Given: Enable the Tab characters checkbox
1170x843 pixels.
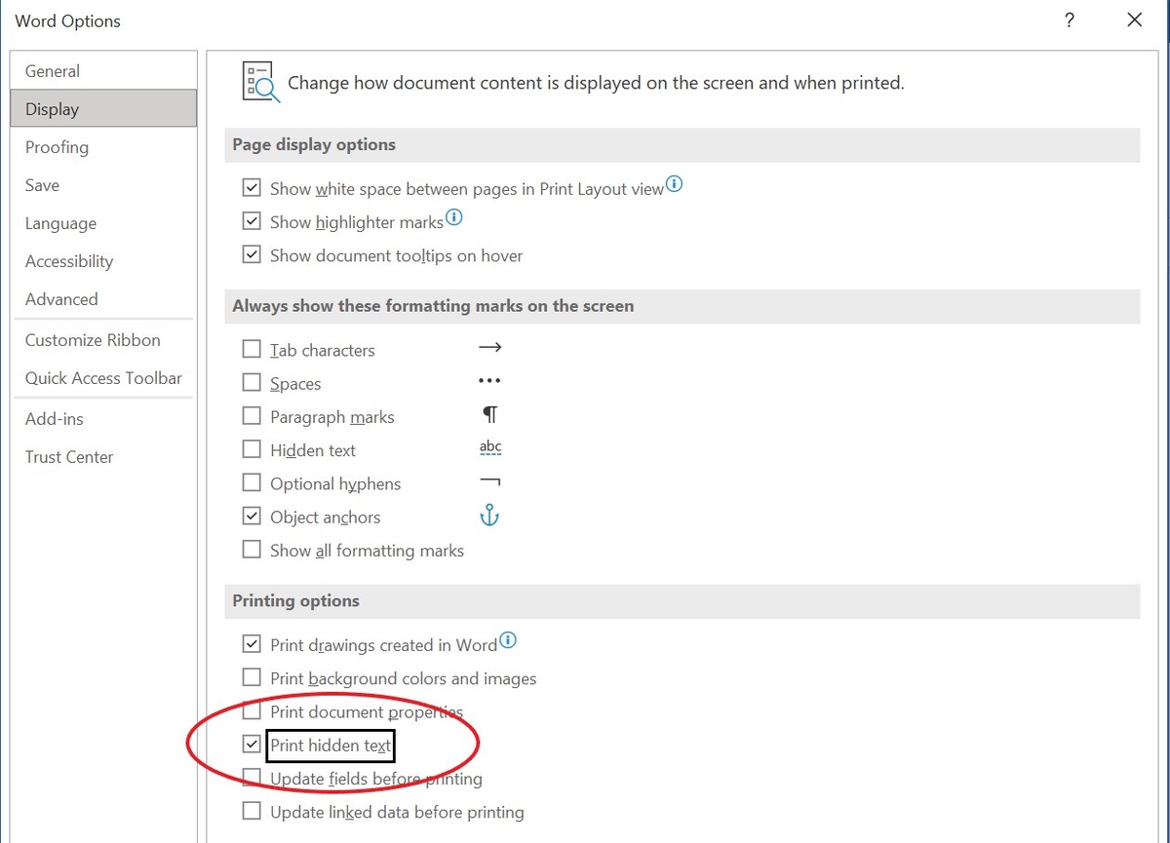Looking at the screenshot, I should (251, 349).
